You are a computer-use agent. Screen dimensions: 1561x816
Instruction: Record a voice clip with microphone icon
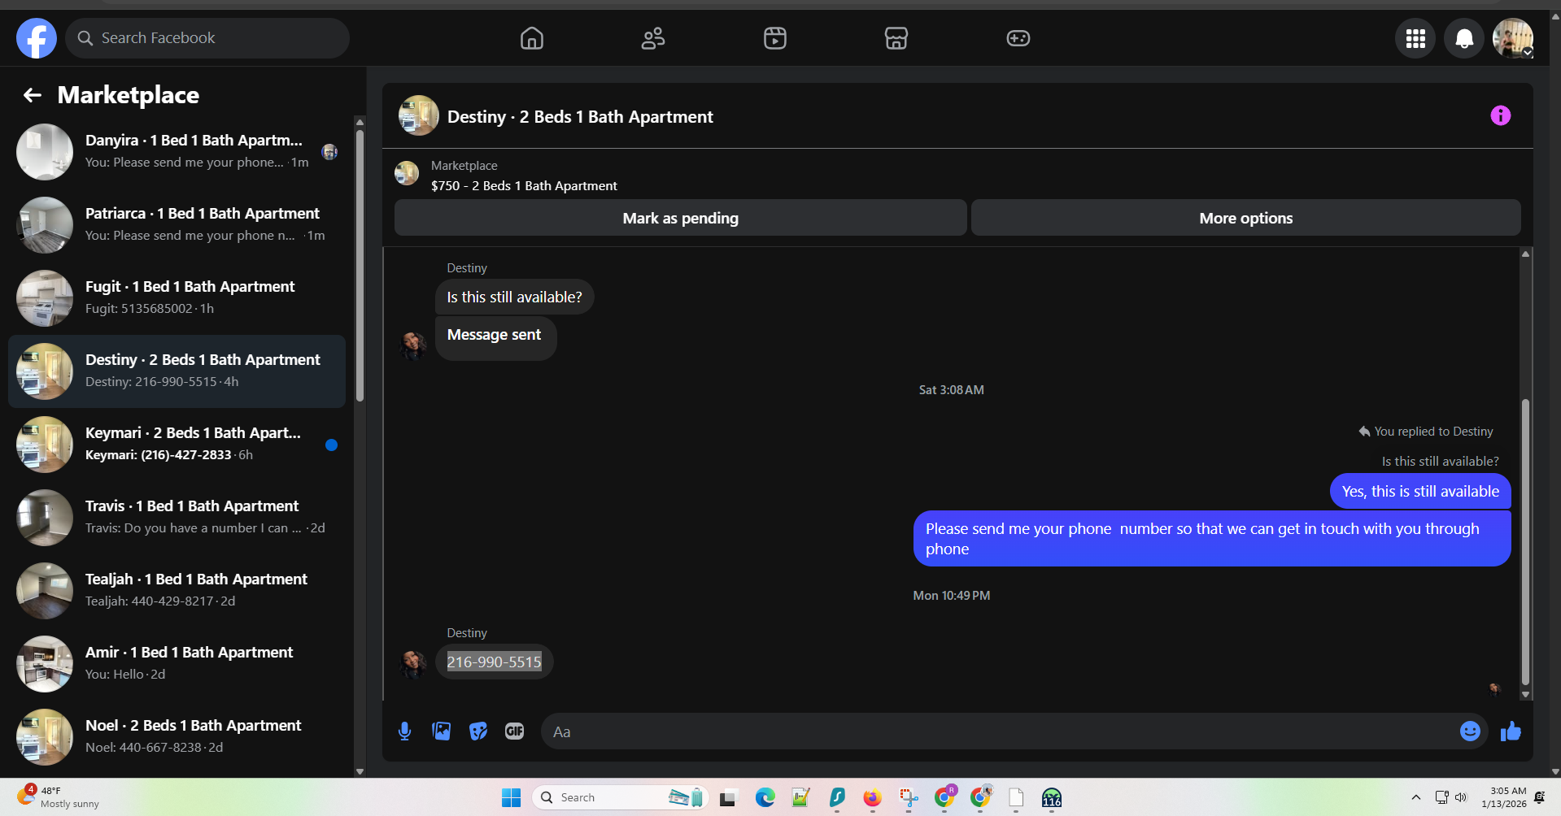[404, 731]
